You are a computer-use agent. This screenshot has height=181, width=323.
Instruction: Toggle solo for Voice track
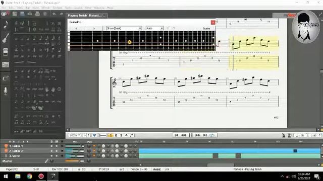[51, 156]
